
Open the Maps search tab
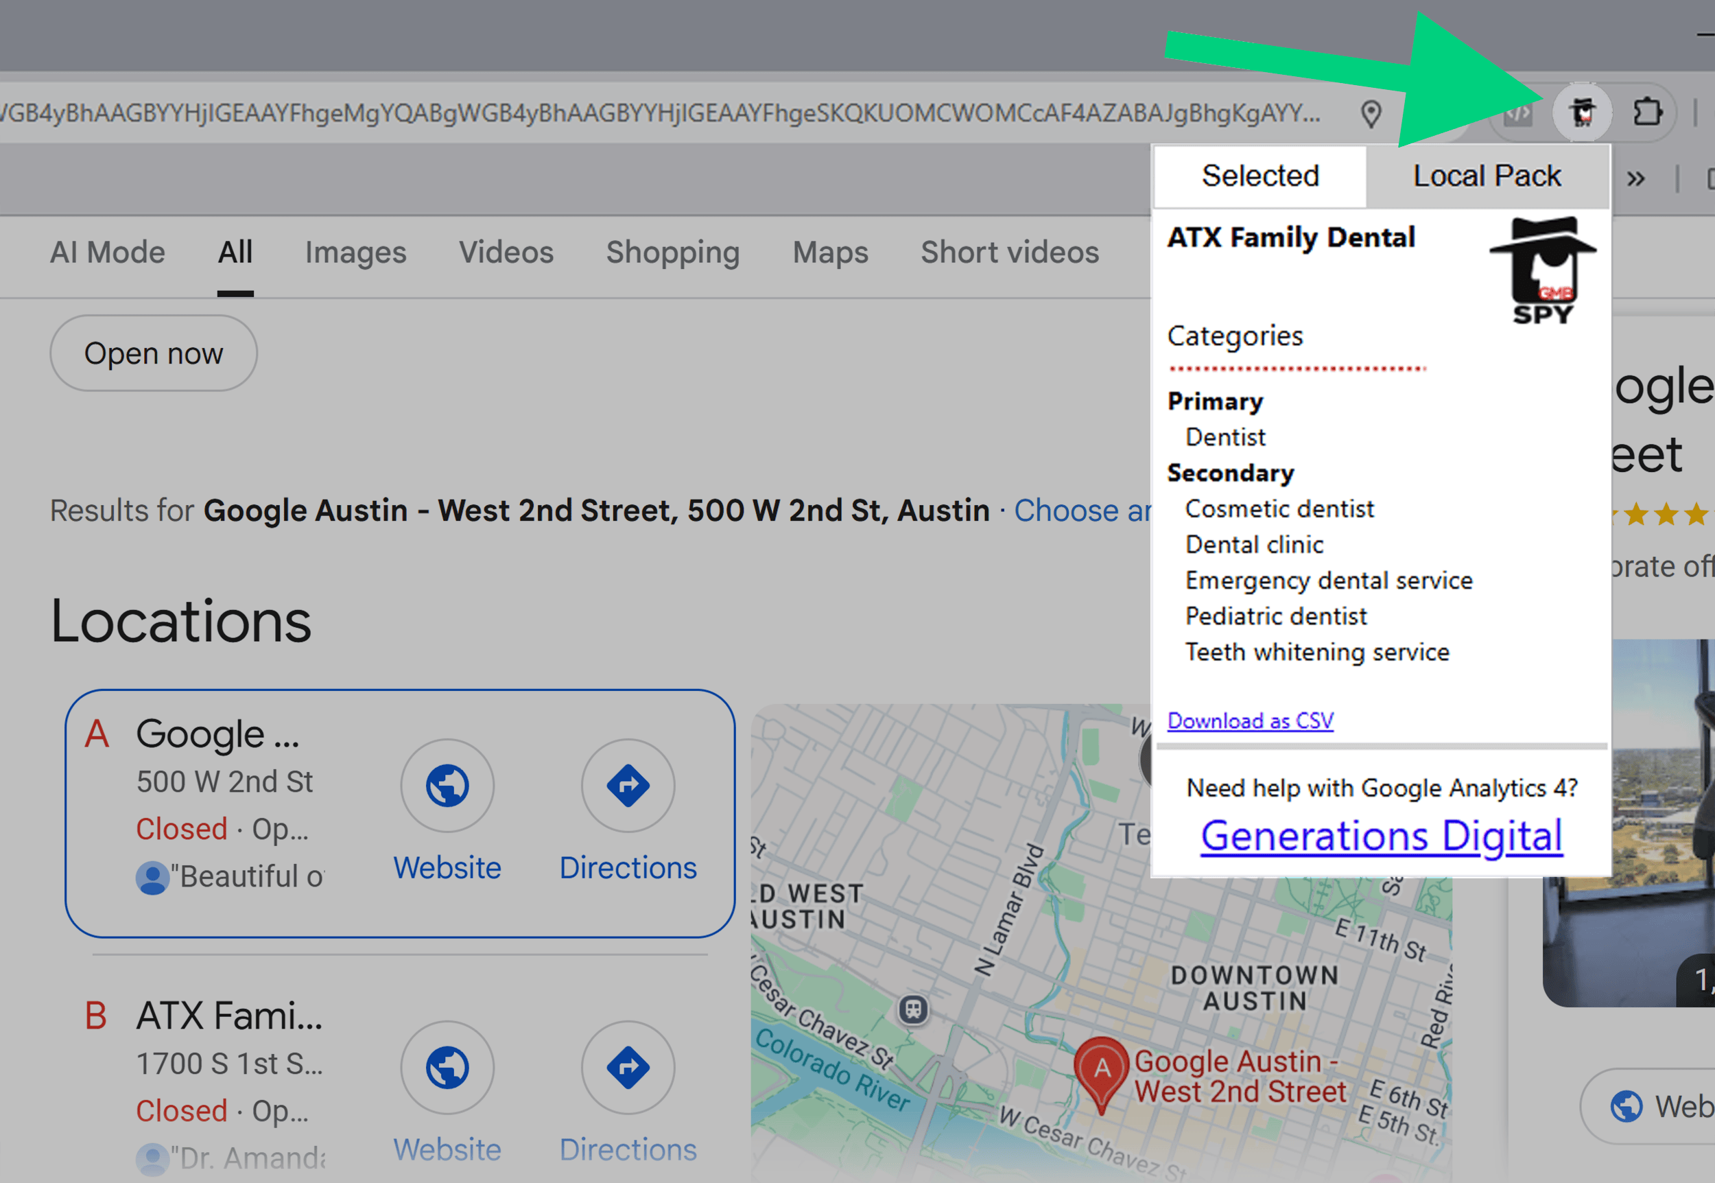point(830,252)
